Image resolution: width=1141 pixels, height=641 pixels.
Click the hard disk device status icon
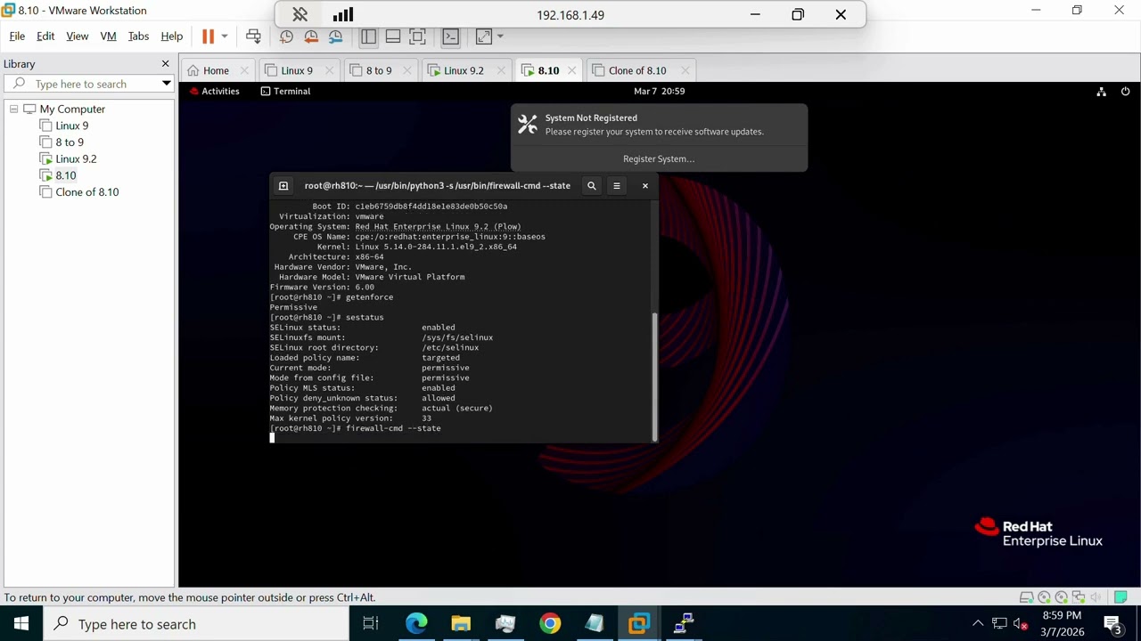(1027, 597)
